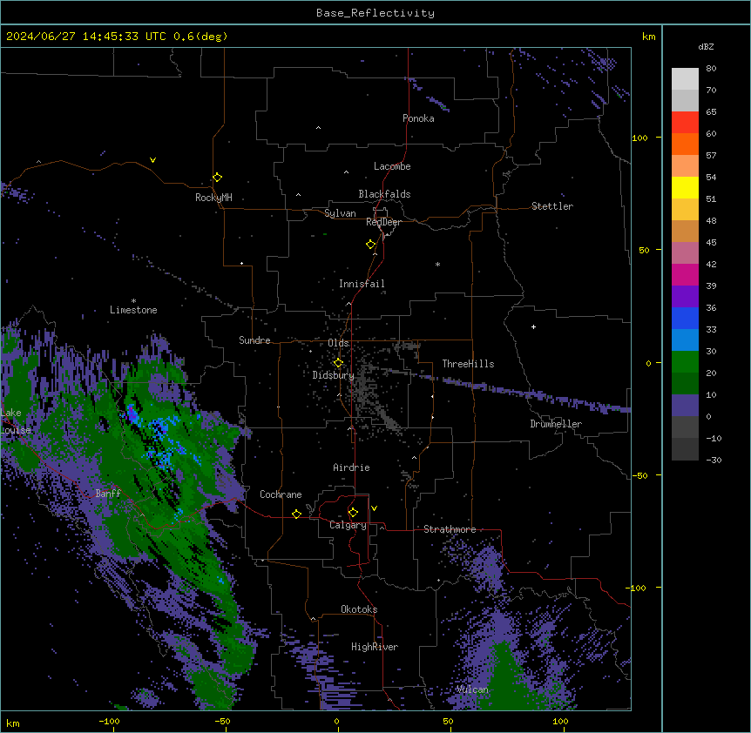Click the Blackfalds city label

pyautogui.click(x=384, y=194)
